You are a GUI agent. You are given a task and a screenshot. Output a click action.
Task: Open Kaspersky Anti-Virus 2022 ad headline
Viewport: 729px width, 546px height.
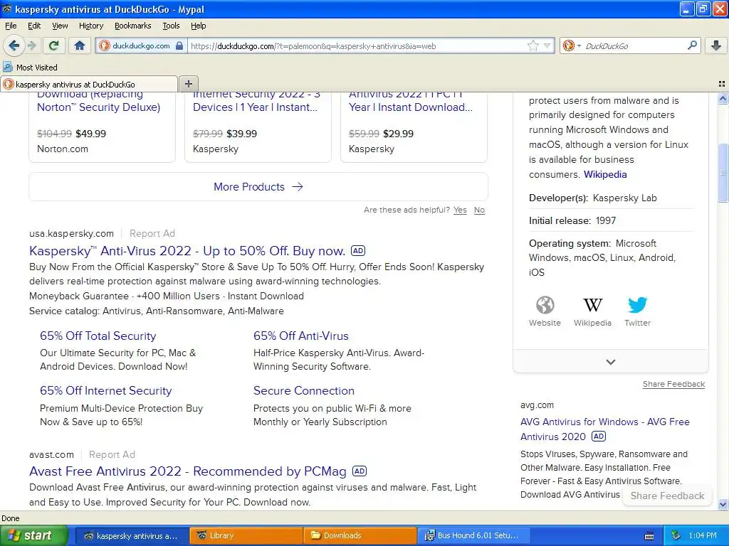pos(187,251)
